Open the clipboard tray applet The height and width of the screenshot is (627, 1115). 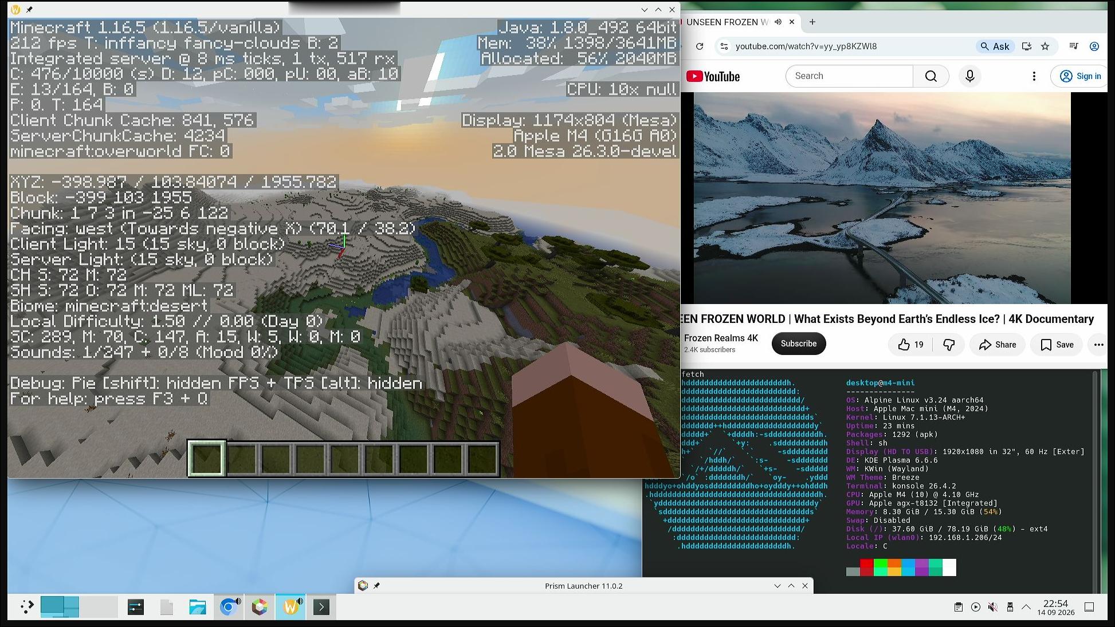pos(958,607)
